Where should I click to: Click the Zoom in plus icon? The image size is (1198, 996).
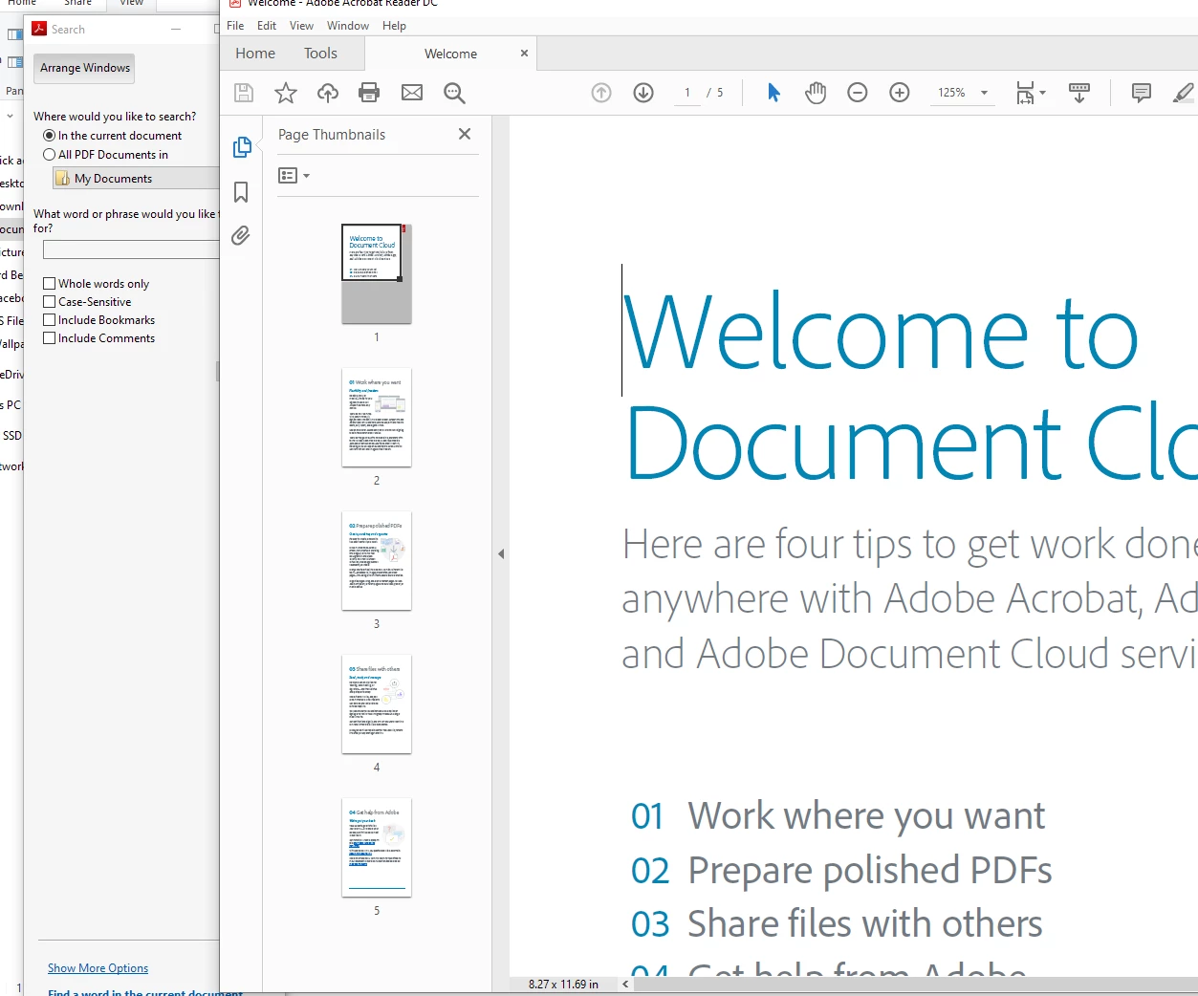tap(900, 93)
